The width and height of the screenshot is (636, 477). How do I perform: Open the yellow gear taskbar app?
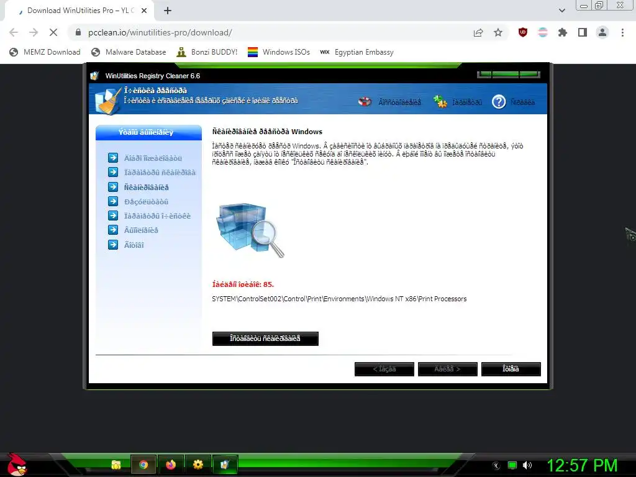coord(198,465)
